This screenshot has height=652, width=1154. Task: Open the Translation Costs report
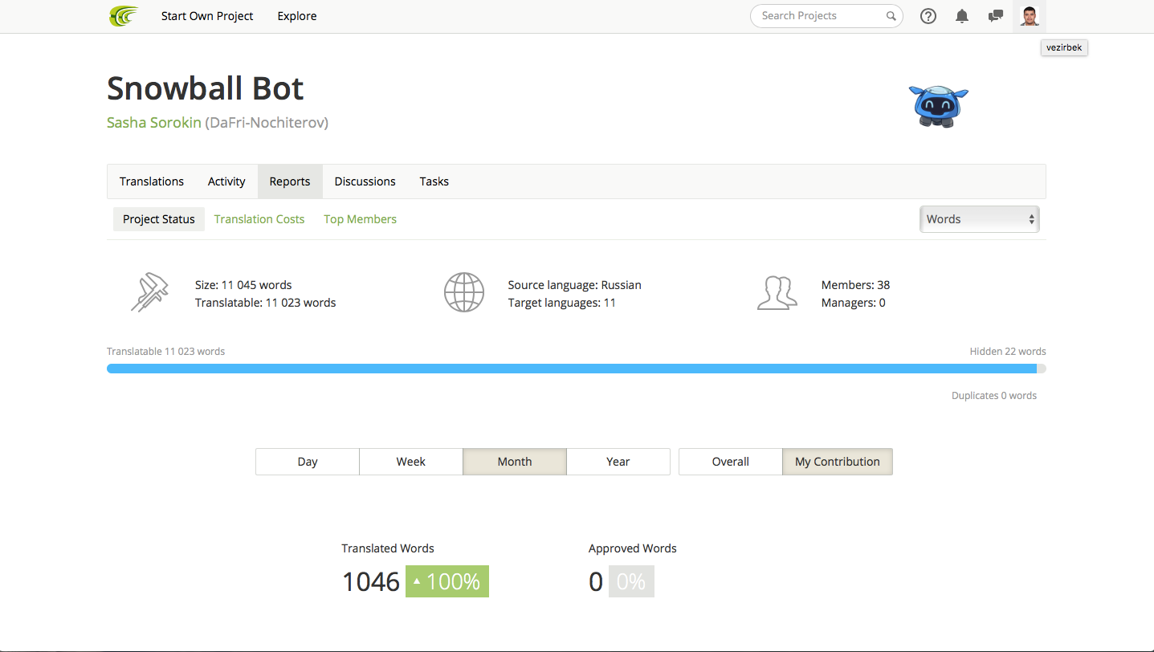(259, 219)
